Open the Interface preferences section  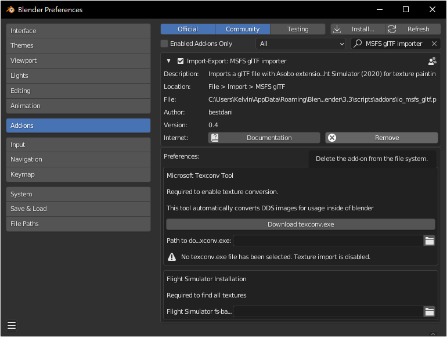(x=78, y=31)
